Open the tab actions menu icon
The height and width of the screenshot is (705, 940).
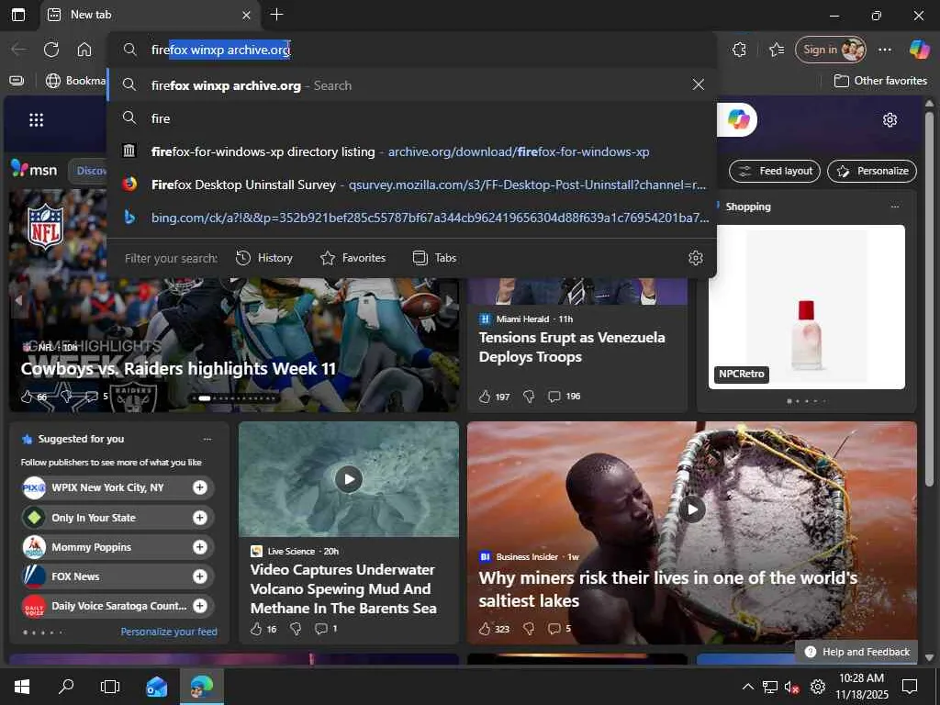(x=18, y=15)
